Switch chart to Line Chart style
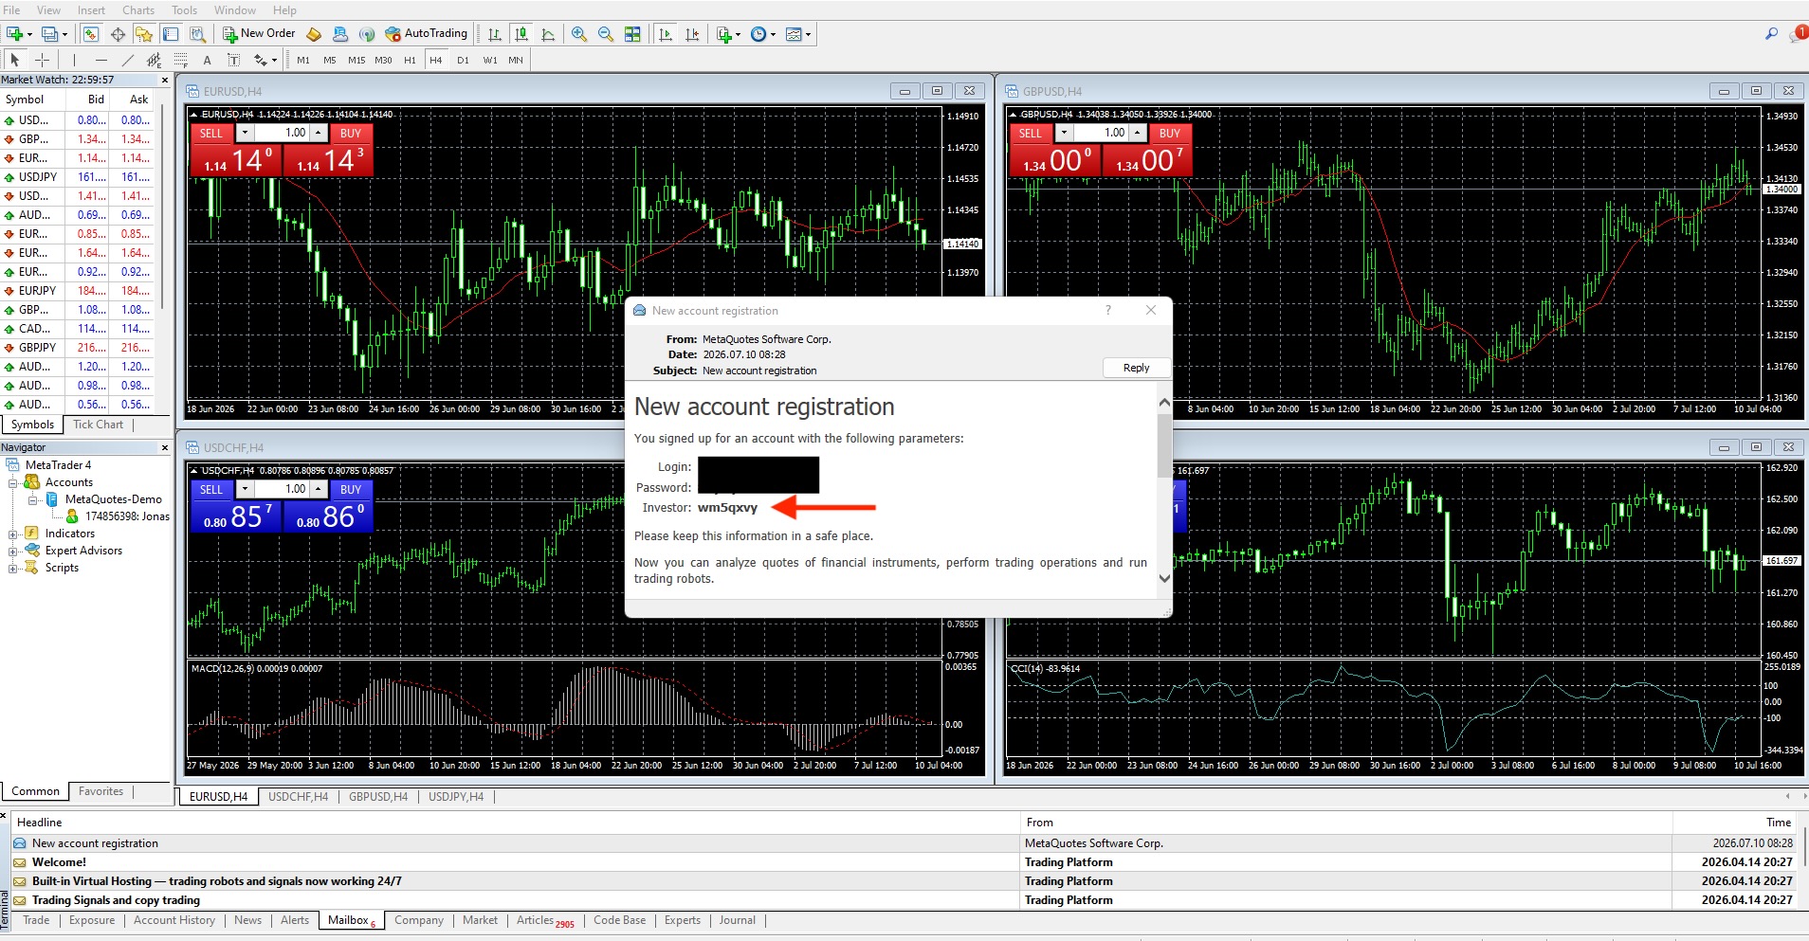This screenshot has width=1809, height=941. pos(547,34)
